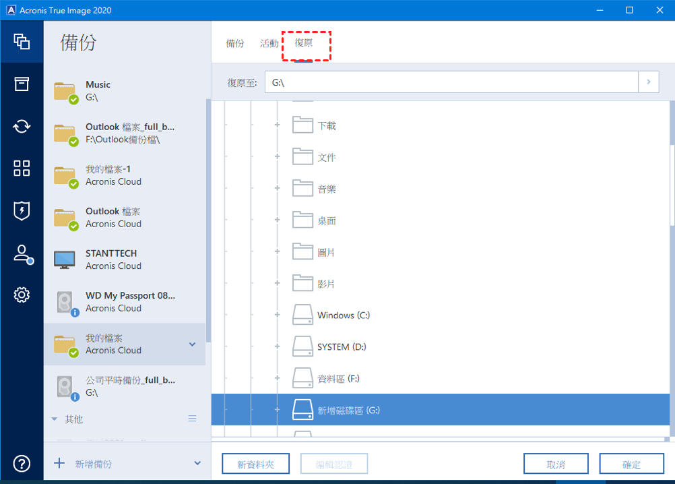Switch to the 活動 tab

coord(269,43)
